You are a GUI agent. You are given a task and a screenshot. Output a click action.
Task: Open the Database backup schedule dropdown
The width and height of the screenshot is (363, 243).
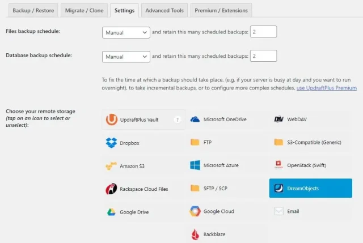click(126, 57)
